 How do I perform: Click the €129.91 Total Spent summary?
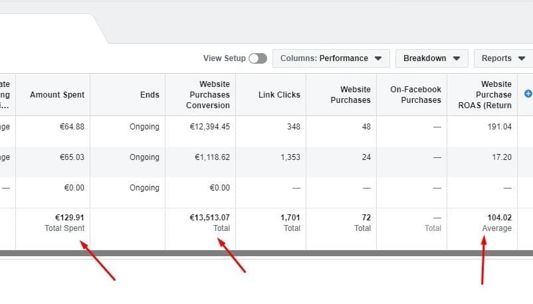pyautogui.click(x=70, y=217)
